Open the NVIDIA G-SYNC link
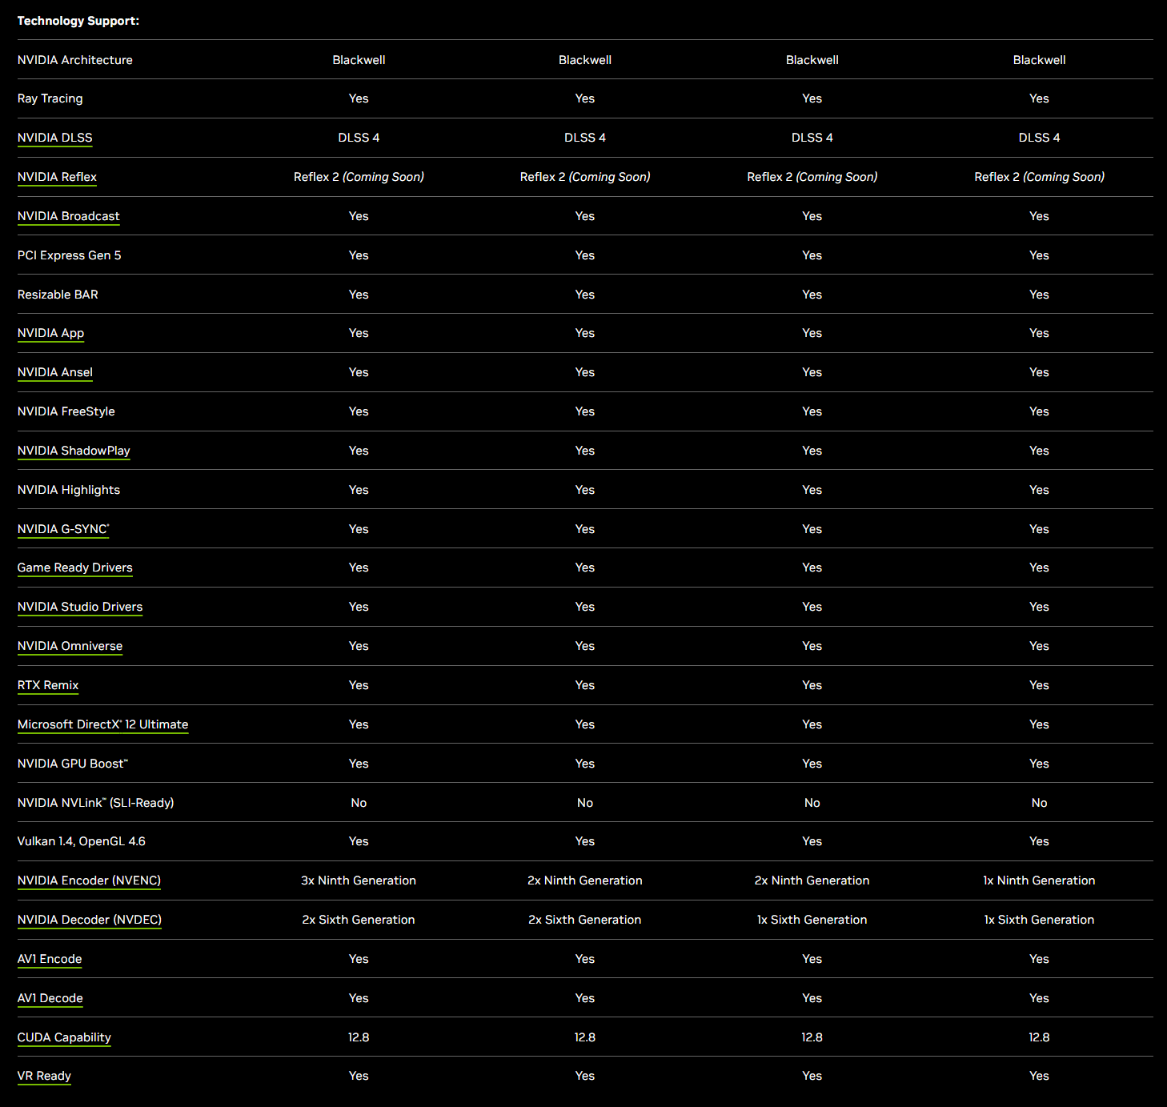 (x=62, y=529)
